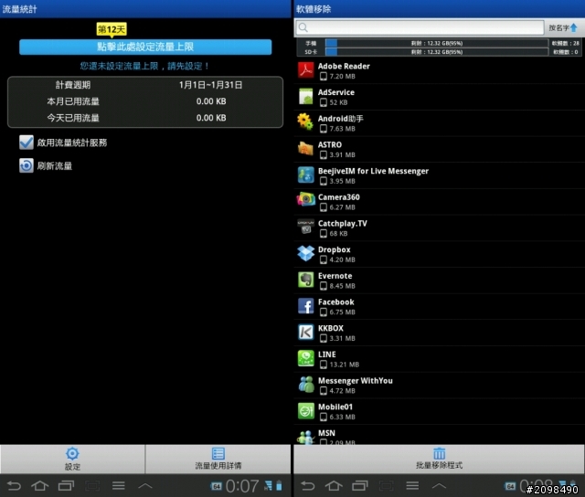Open recent apps in left navigation bar
Screen dimensions: 585x497
pos(66,485)
